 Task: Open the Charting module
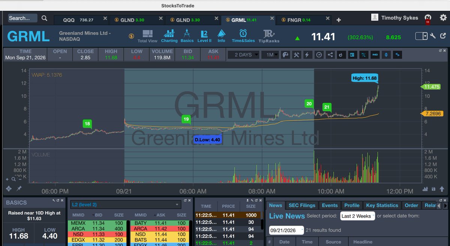click(x=169, y=36)
